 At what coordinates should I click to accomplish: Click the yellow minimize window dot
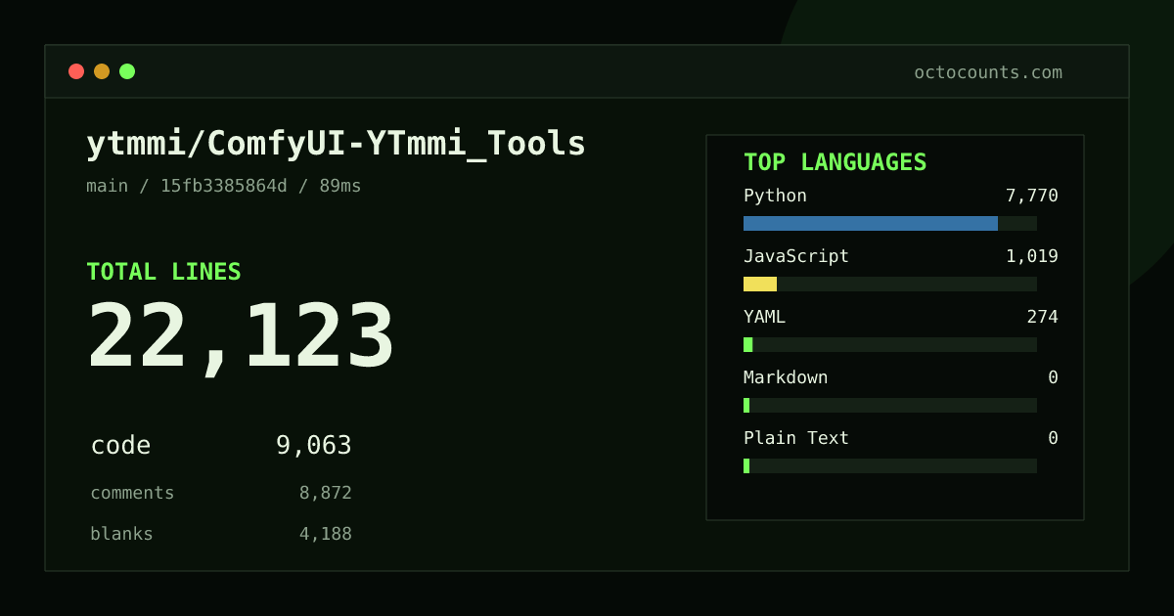tap(102, 71)
